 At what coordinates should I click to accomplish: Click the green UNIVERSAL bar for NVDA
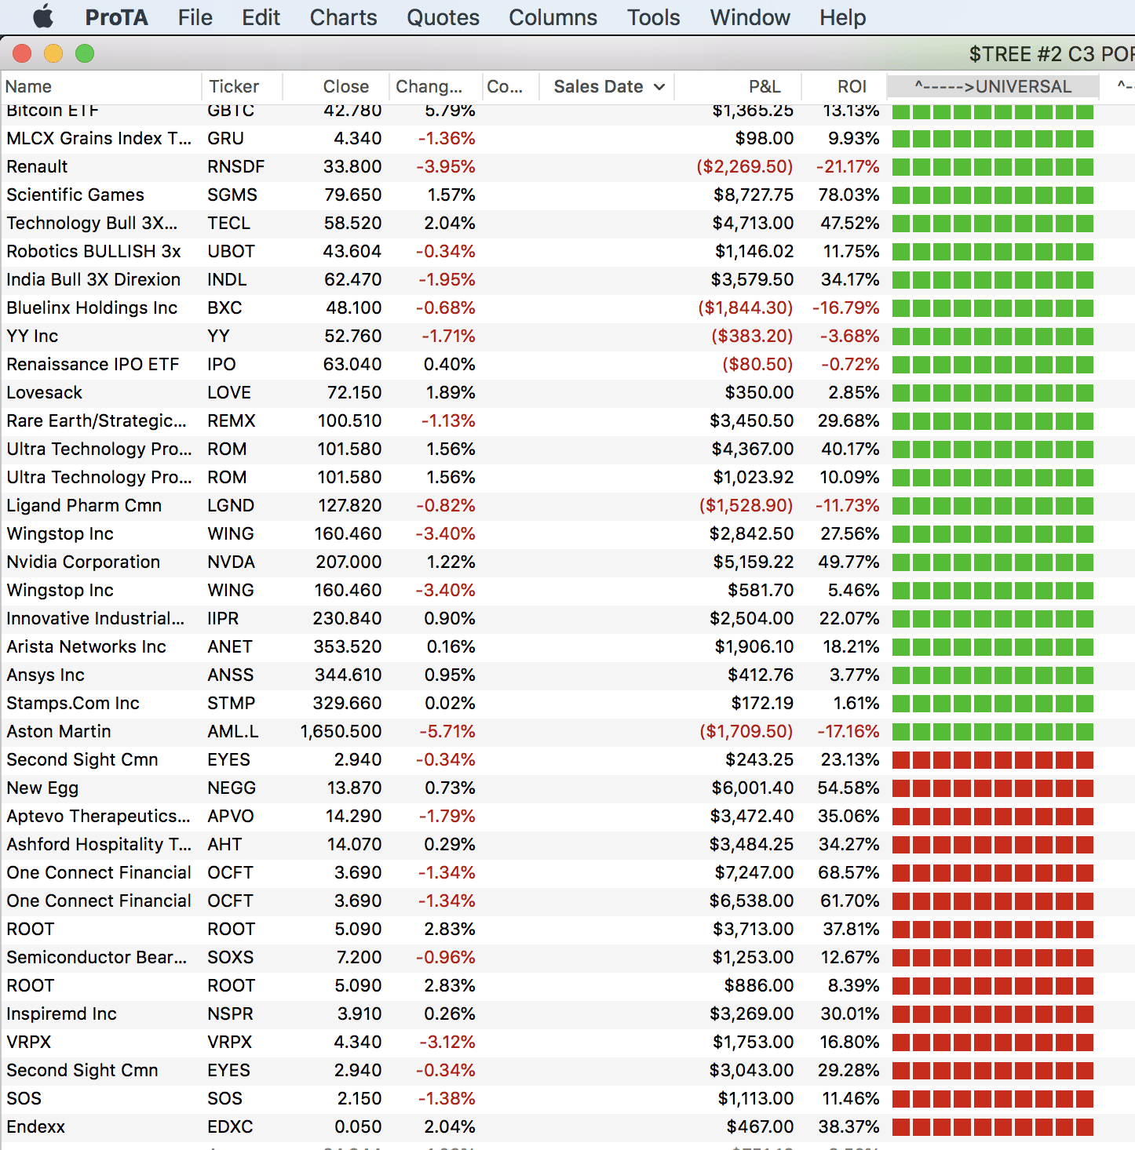993,562
